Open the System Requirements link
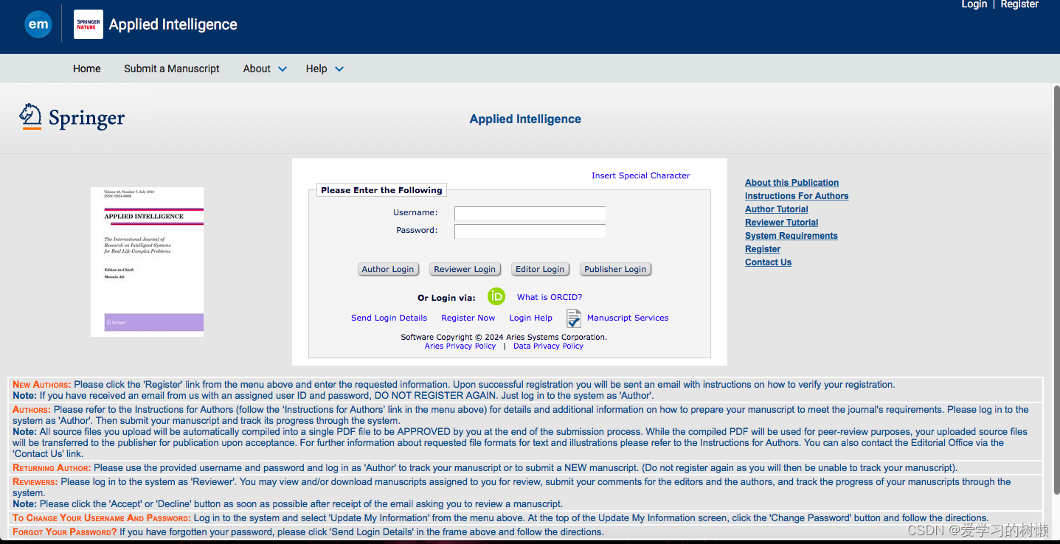 (x=791, y=236)
